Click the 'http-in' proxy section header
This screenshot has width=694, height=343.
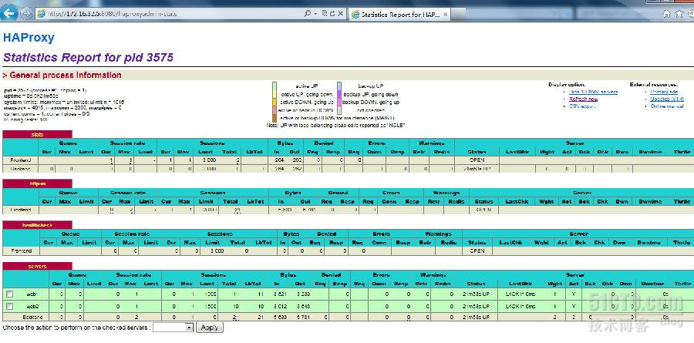pyautogui.click(x=37, y=183)
